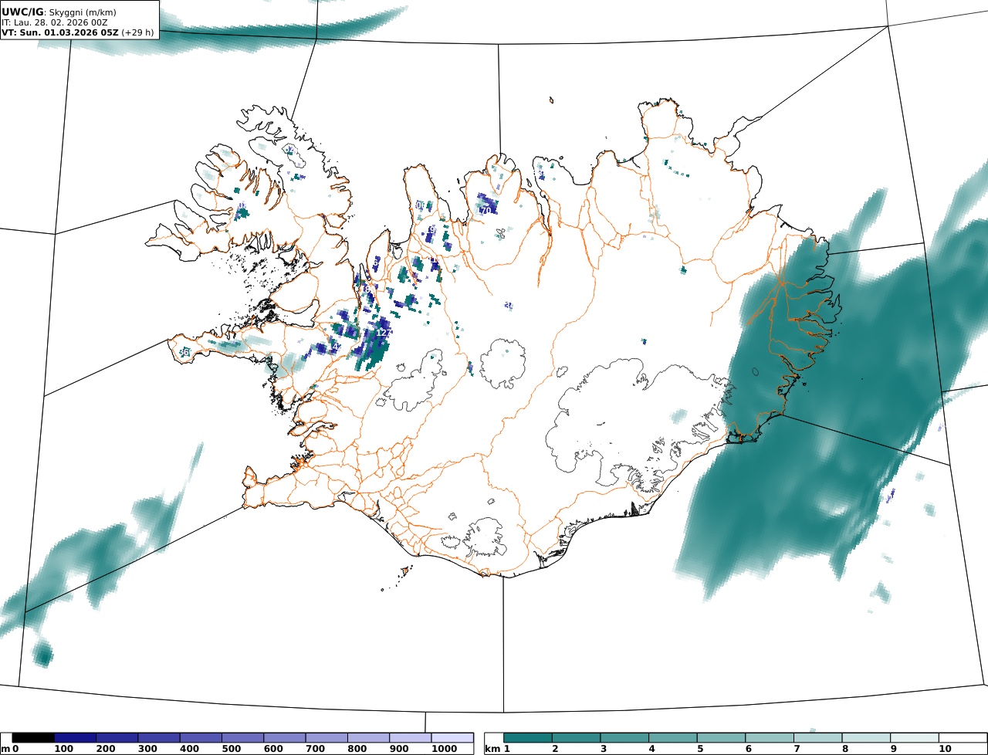Click the 'IT: Lau. 28. 02. 2026 00Z' line
Image resolution: width=988 pixels, height=755 pixels.
55,23
